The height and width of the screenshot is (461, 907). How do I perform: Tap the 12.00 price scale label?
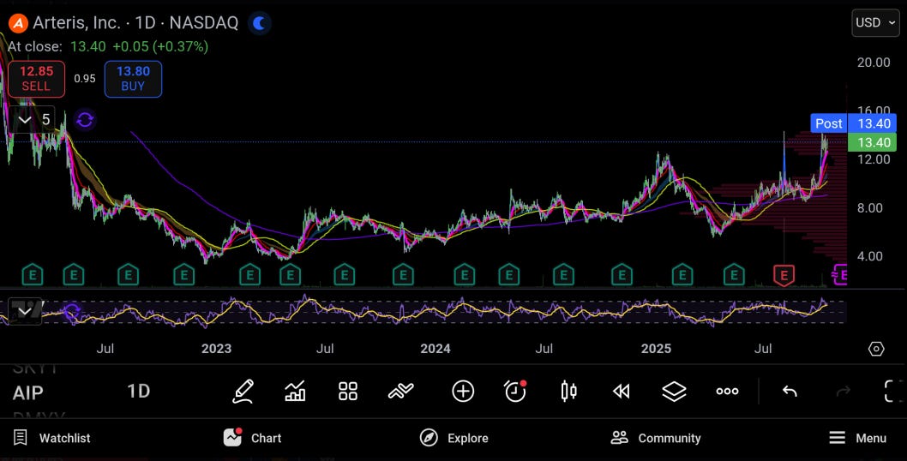click(874, 159)
